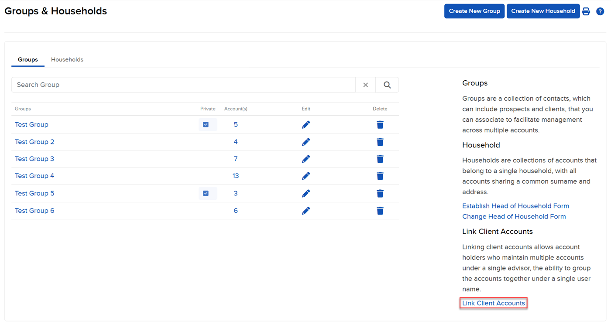Click the magnifying glass search icon

point(387,84)
